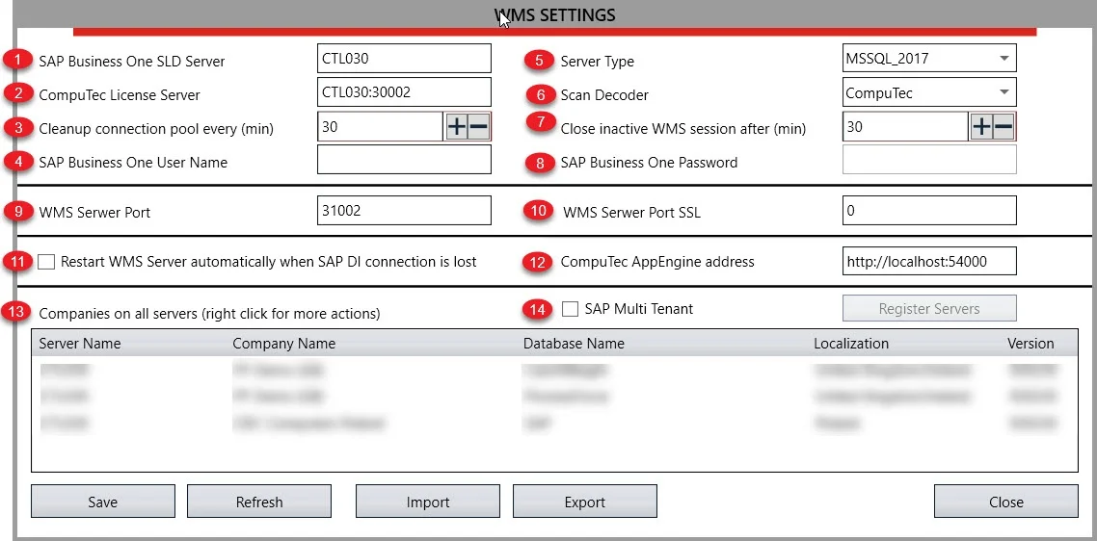1097x541 pixels.
Task: Click the 'Scan Decoder' label
Action: 604,95
